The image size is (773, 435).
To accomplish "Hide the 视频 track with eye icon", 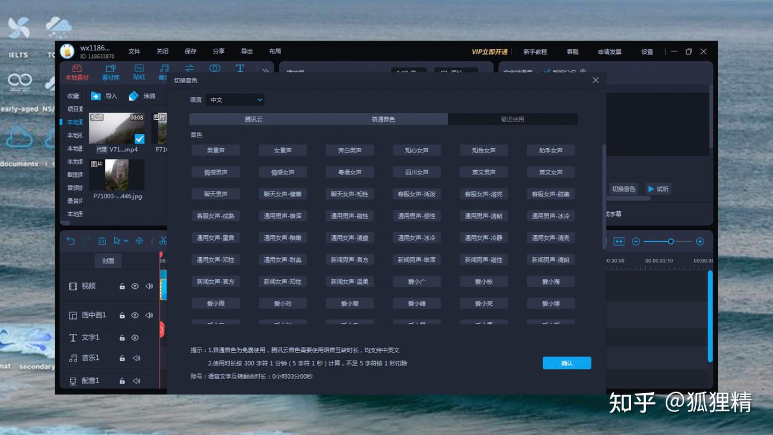I will click(135, 286).
